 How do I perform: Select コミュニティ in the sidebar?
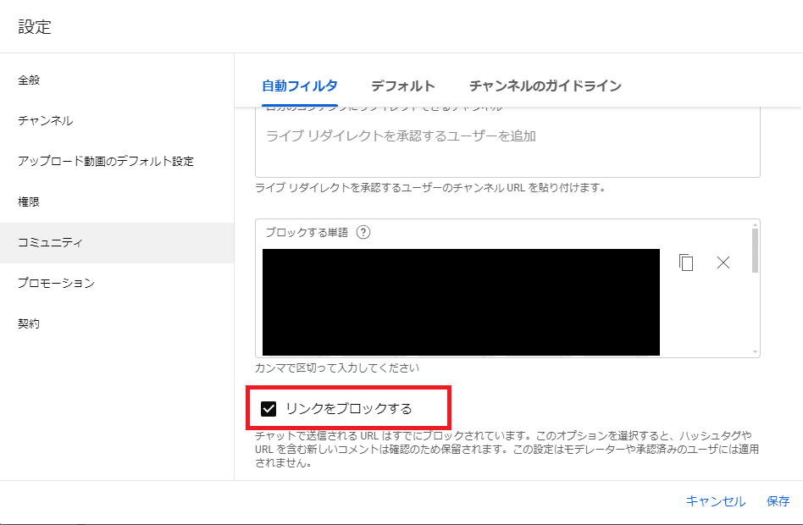tap(53, 241)
